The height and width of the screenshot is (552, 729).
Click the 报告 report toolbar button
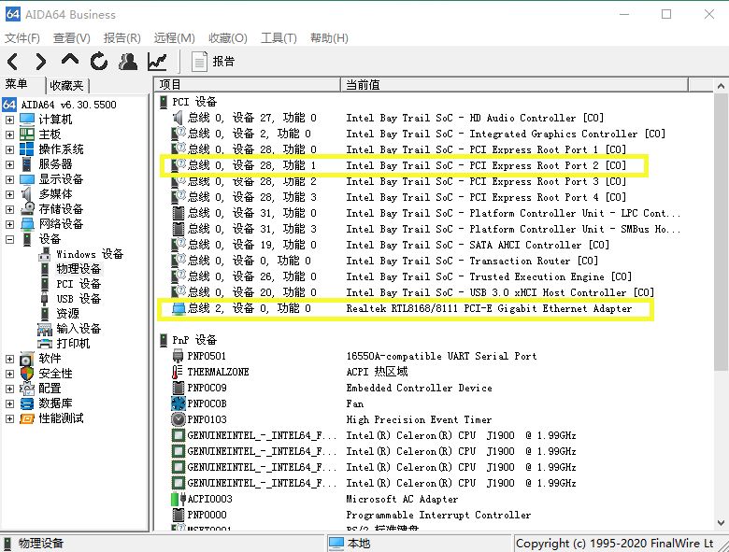213,62
